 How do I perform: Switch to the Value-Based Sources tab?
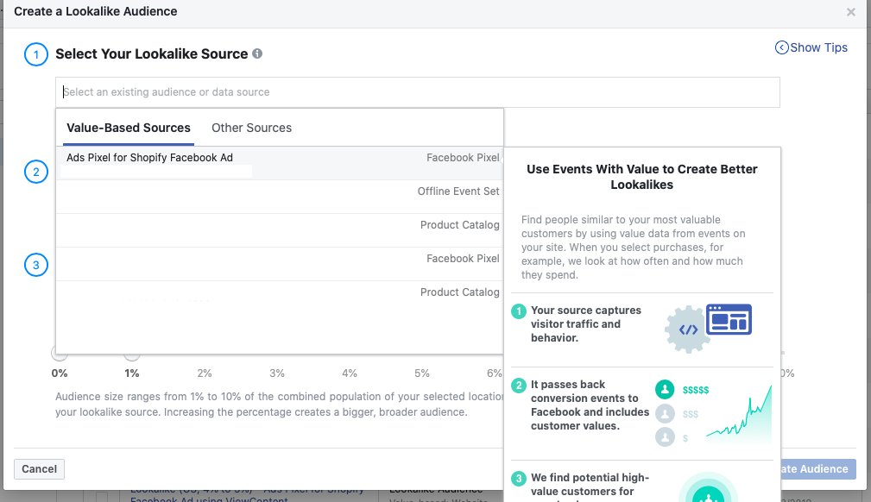129,128
